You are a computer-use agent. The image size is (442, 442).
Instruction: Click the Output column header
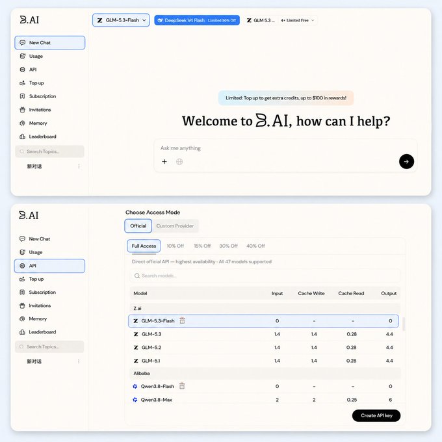pyautogui.click(x=389, y=293)
